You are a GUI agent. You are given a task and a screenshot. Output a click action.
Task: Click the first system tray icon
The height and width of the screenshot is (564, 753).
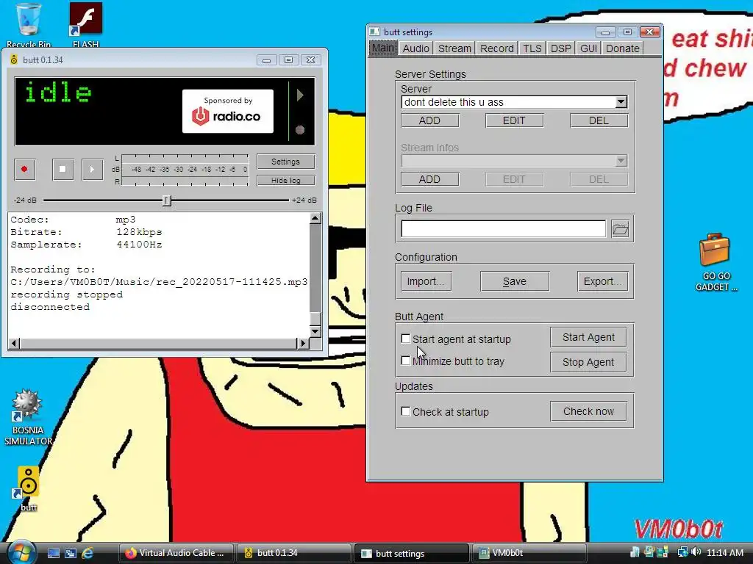pos(635,552)
